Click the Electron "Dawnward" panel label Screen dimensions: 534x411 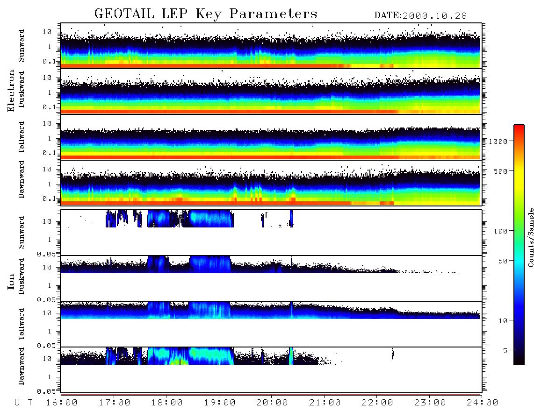point(22,179)
